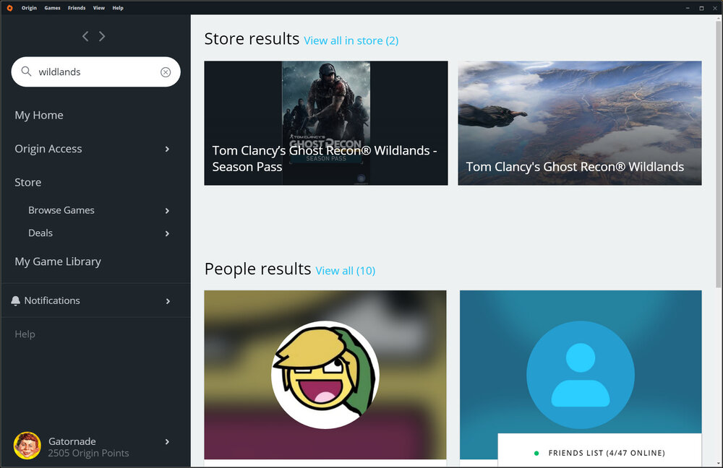Click the search magnifier icon

tap(26, 71)
